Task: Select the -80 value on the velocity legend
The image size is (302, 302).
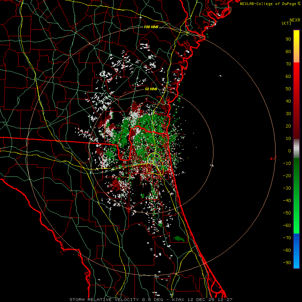Action: pyautogui.click(x=287, y=250)
